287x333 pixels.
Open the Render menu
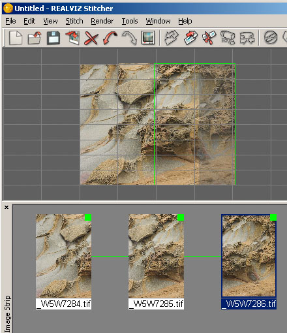(102, 21)
